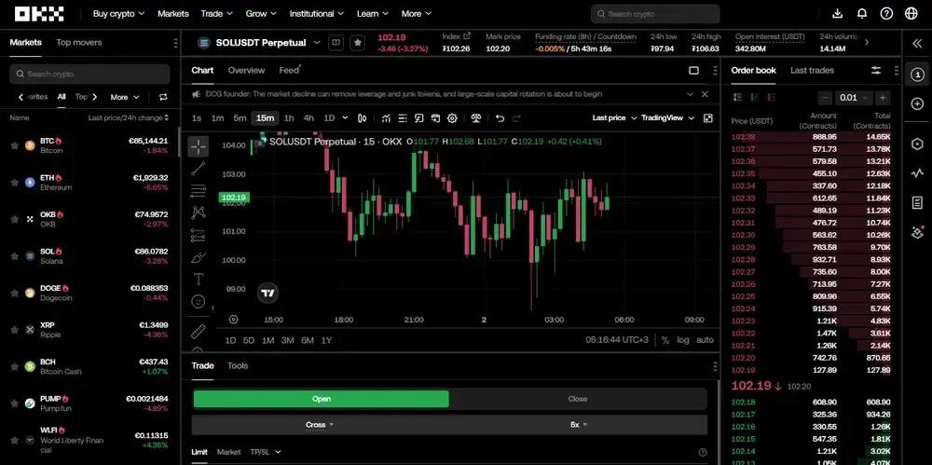932x465 pixels.
Task: Open more timeframes dropdown after 1D
Action: point(346,118)
